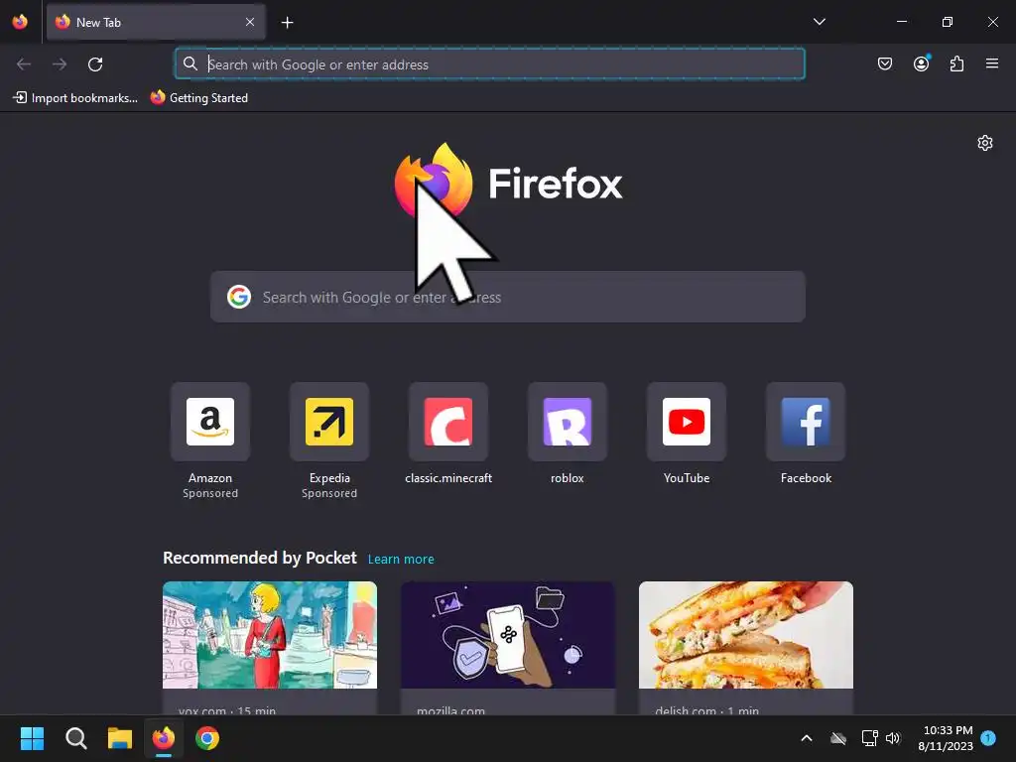
Task: Close the New Tab tab
Action: [x=250, y=22]
